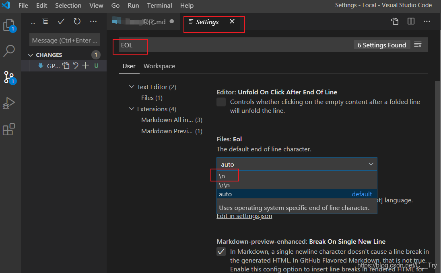The height and width of the screenshot is (273, 441).
Task: Enable Unfold On Click After End Of Line
Action: point(221,102)
